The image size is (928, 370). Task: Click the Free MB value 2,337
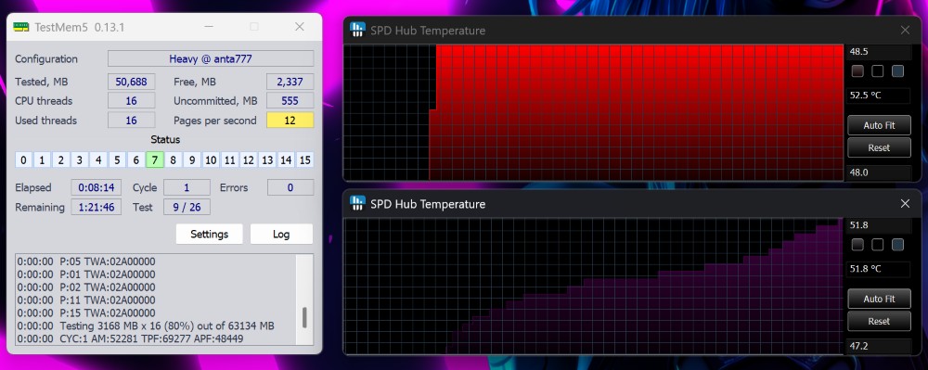pyautogui.click(x=290, y=82)
